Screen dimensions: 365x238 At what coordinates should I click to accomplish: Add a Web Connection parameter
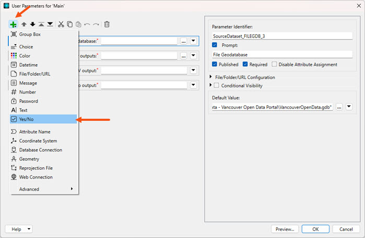[x=43, y=177]
